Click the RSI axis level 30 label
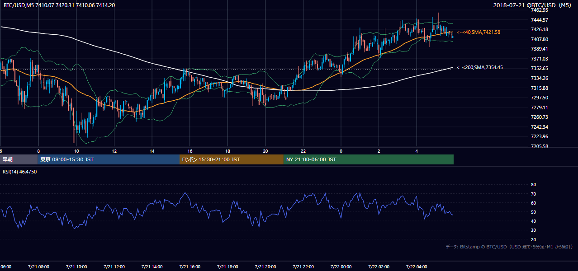This screenshot has width=578, height=271. 533,230
